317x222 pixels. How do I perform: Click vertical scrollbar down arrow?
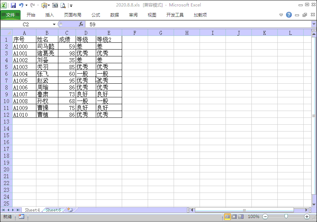pos(314,205)
